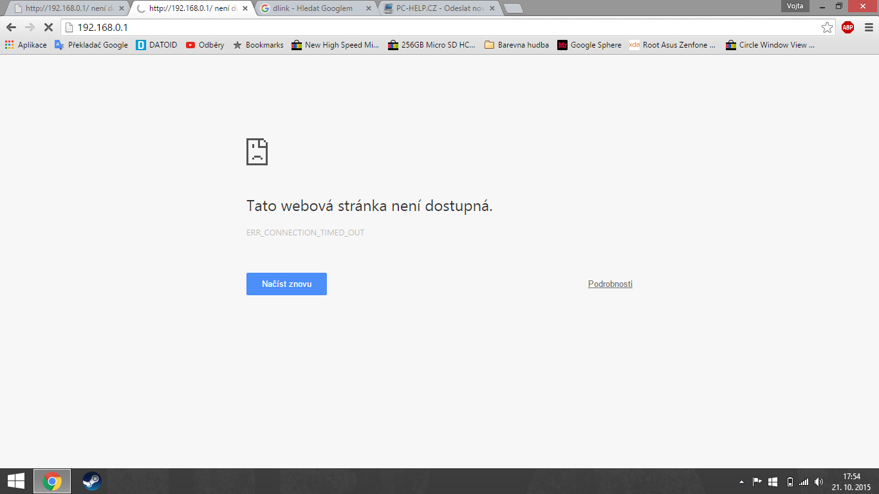
Task: Show hidden system tray icons
Action: pyautogui.click(x=741, y=481)
